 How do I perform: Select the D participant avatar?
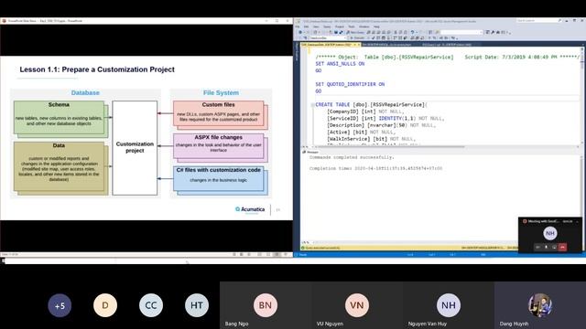tap(105, 305)
